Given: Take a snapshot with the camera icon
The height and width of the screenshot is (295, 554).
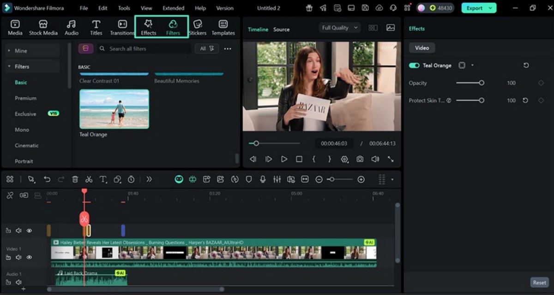Looking at the screenshot, I should point(360,159).
